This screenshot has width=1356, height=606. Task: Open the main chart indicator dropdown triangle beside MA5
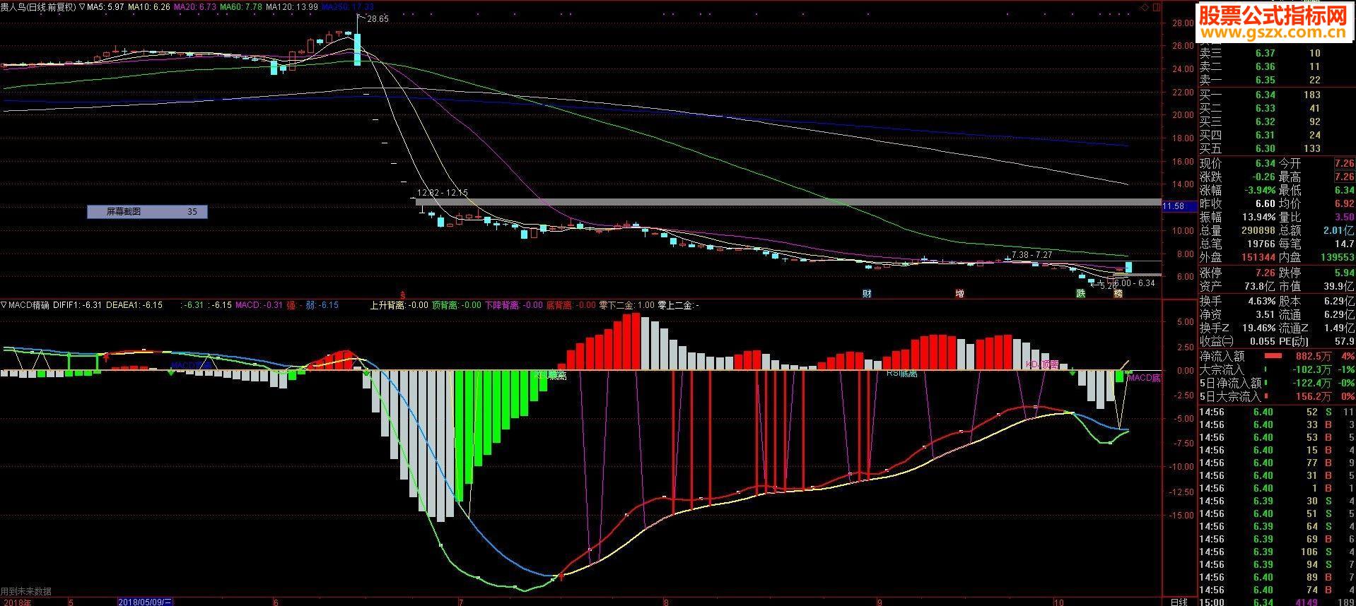tap(82, 6)
